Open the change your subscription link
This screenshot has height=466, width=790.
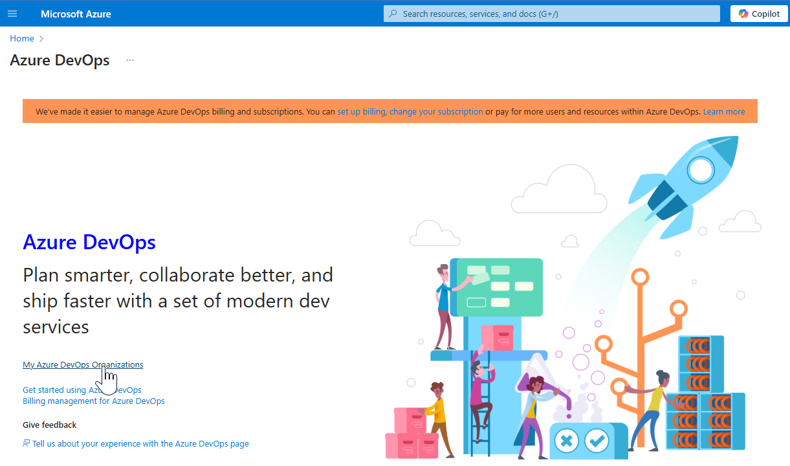pyautogui.click(x=436, y=111)
